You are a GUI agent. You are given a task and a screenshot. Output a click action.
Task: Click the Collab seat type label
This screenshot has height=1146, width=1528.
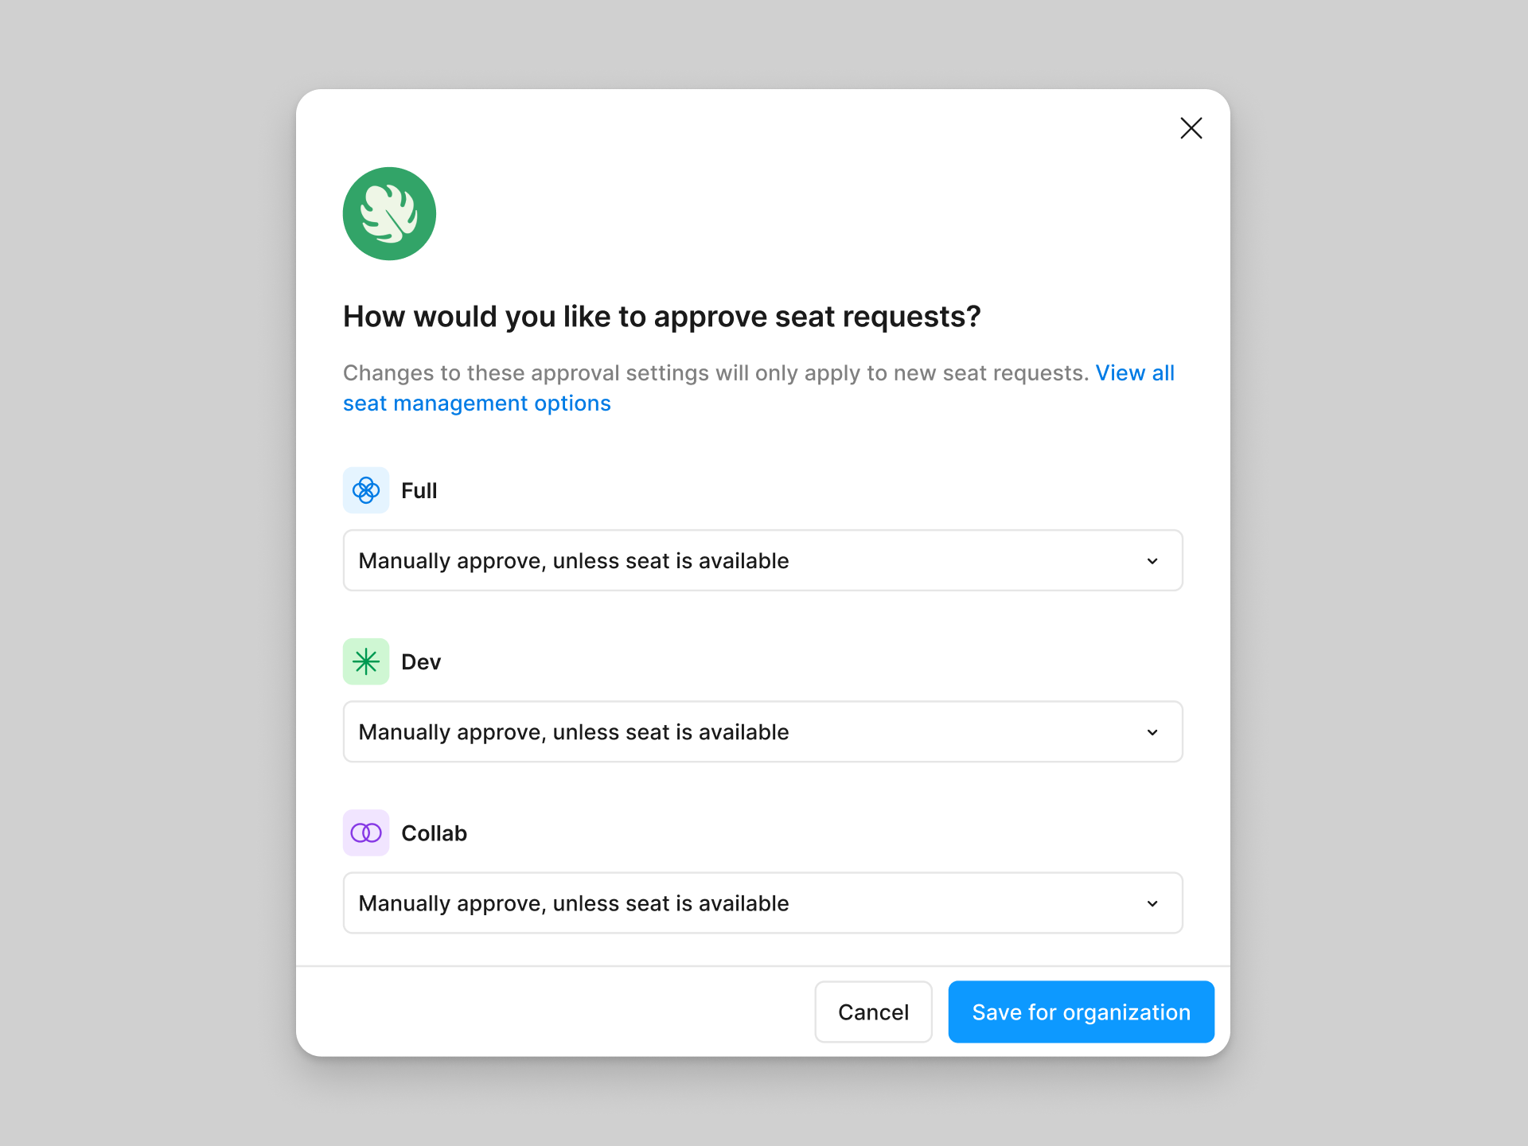click(434, 832)
